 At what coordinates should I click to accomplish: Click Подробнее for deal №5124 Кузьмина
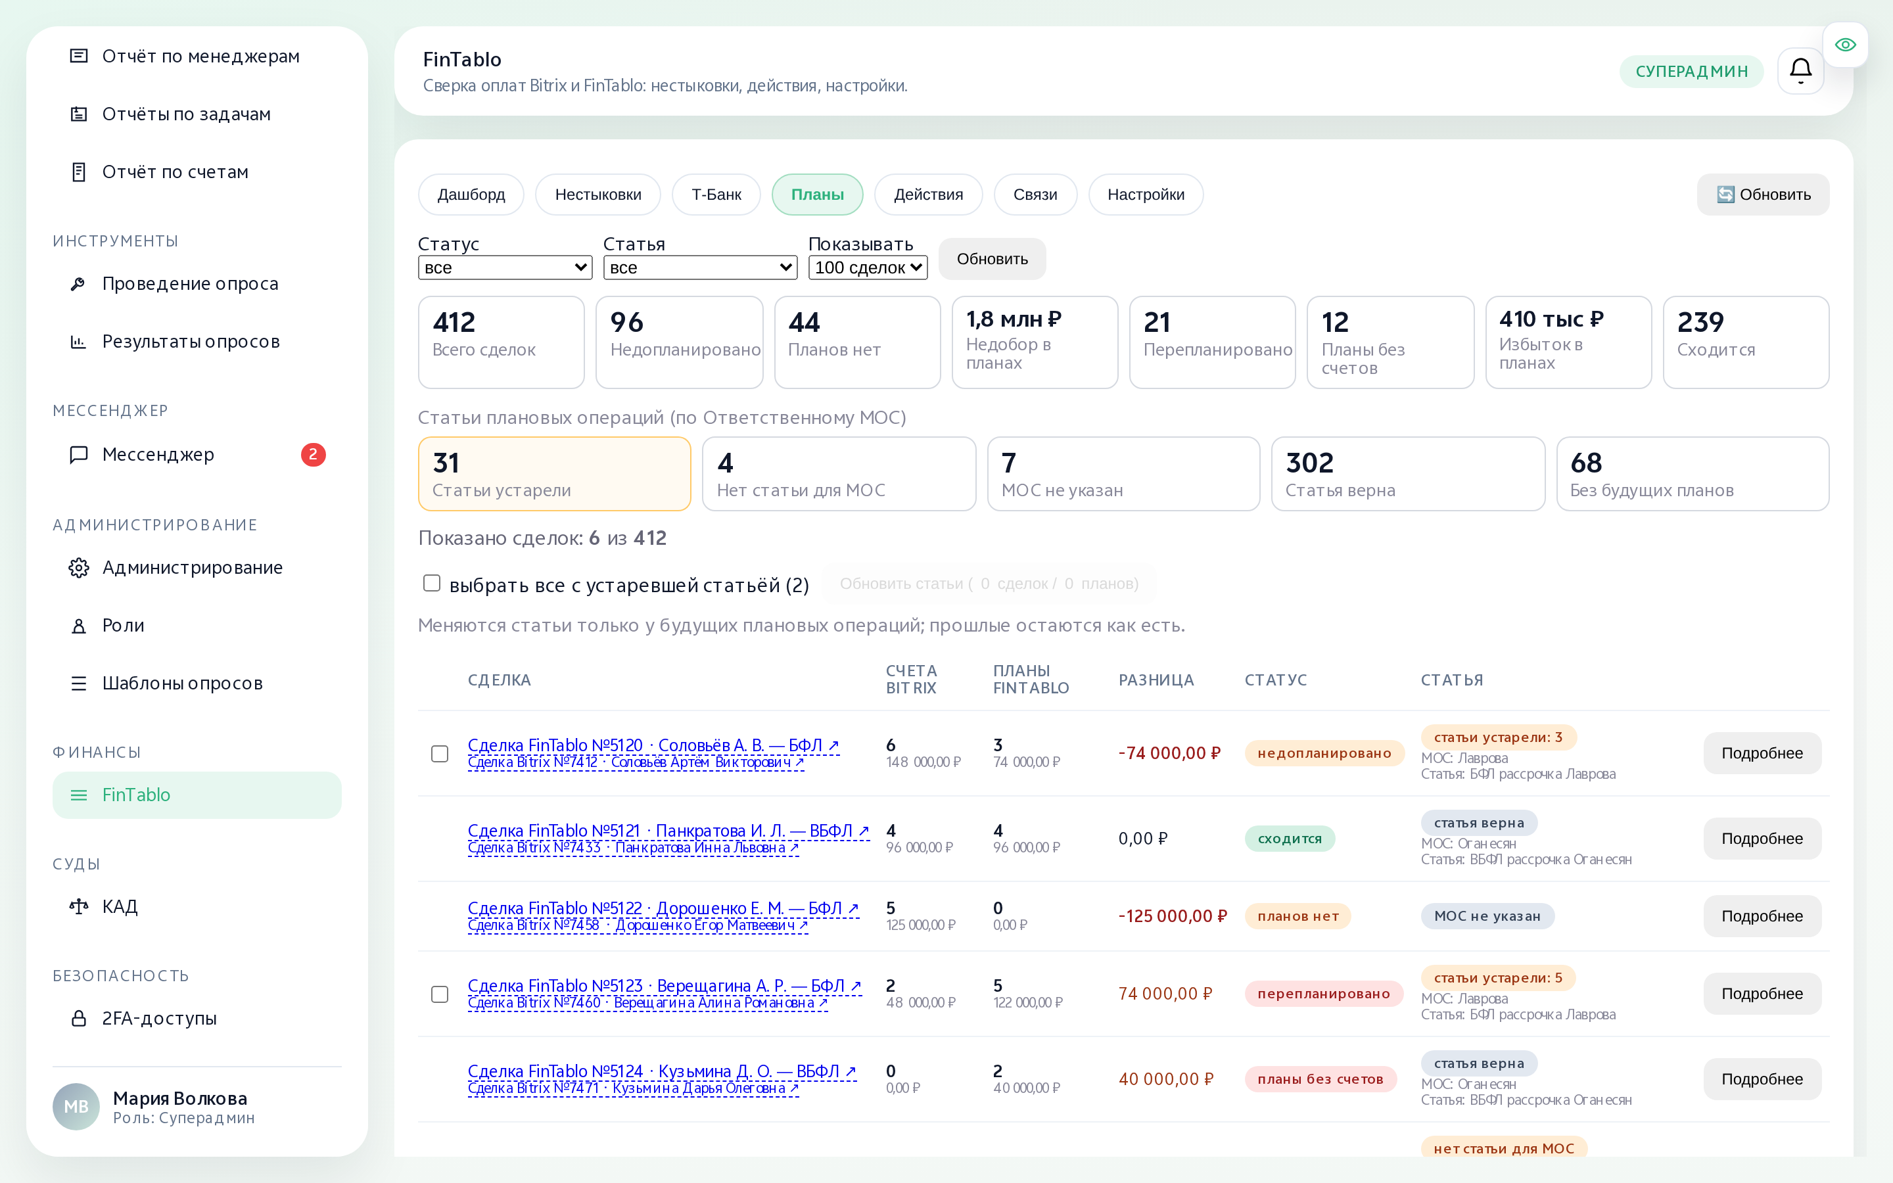coord(1762,1079)
